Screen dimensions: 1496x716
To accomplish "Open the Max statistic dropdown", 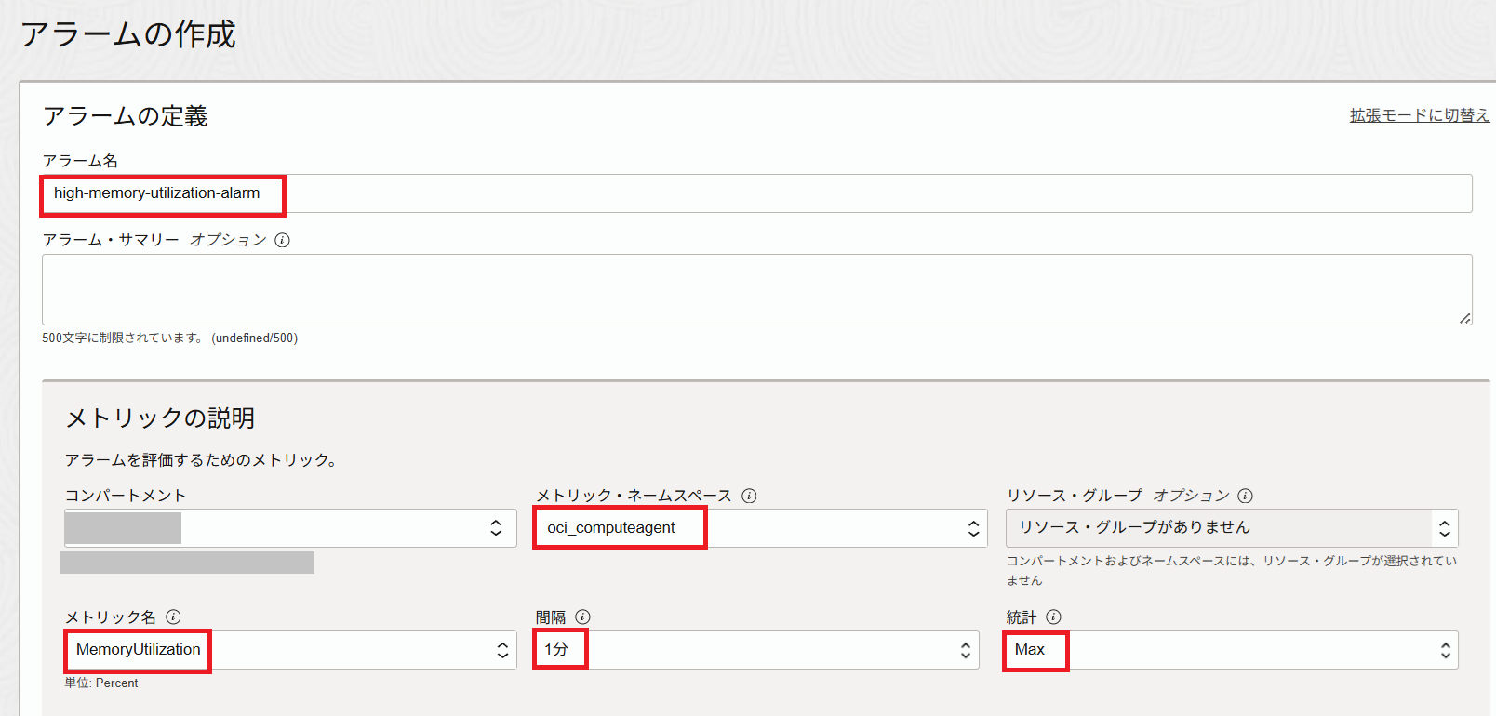I will [x=1231, y=650].
